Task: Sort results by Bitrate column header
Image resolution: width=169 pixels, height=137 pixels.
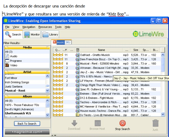Action: [x=155, y=50]
